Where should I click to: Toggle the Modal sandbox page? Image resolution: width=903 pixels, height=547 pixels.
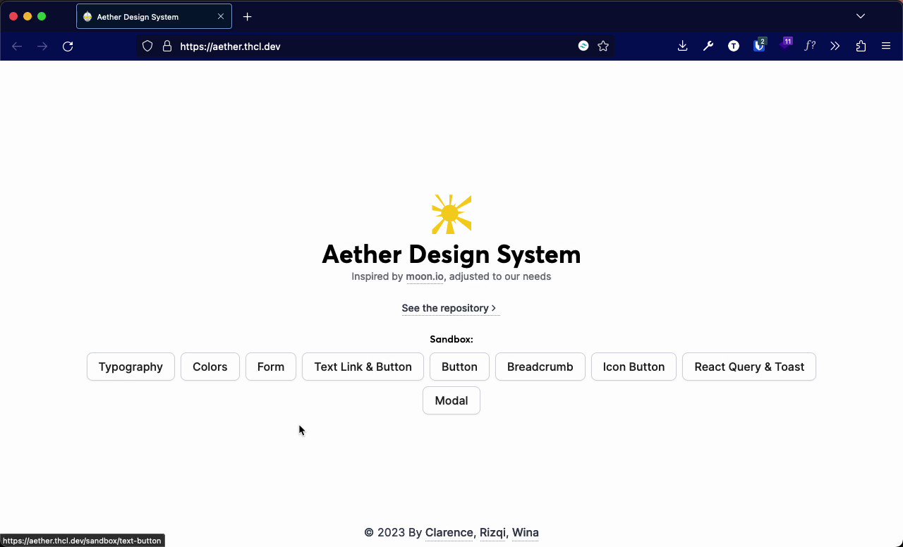pyautogui.click(x=451, y=400)
